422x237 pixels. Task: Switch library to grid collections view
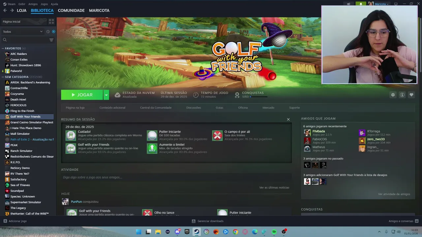[x=51, y=21]
